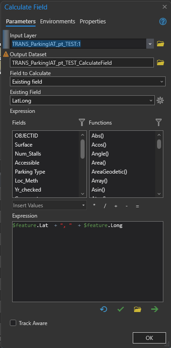Click the Output Dataset warning triangle icon
This screenshot has width=171, height=348.
click(6, 54)
